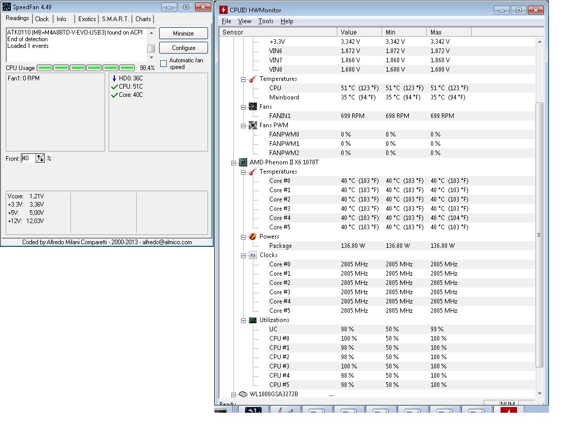The width and height of the screenshot is (585, 439).
Task: Click the HWMonitor vertical scrollbar thumb
Action: click(539, 235)
